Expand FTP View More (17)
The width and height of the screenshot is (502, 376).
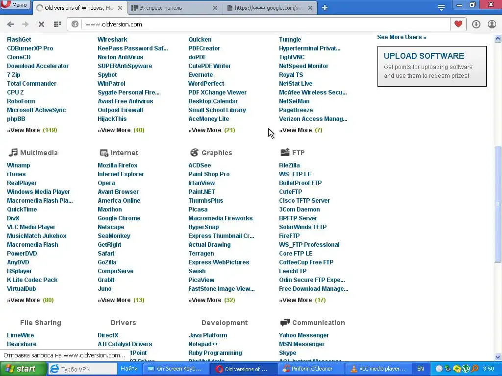pos(302,300)
